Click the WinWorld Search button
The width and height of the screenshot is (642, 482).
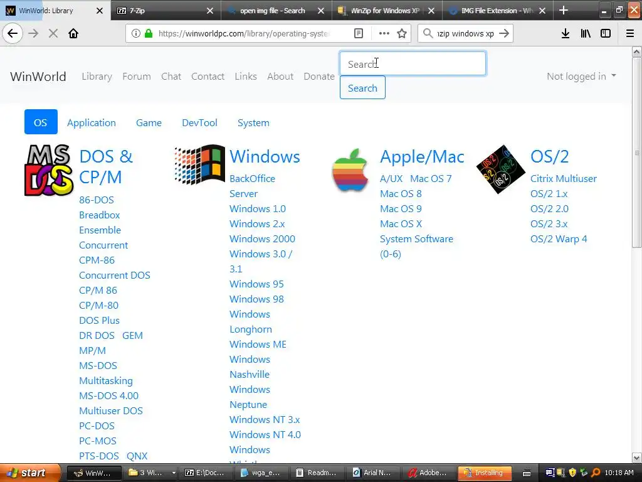[362, 88]
